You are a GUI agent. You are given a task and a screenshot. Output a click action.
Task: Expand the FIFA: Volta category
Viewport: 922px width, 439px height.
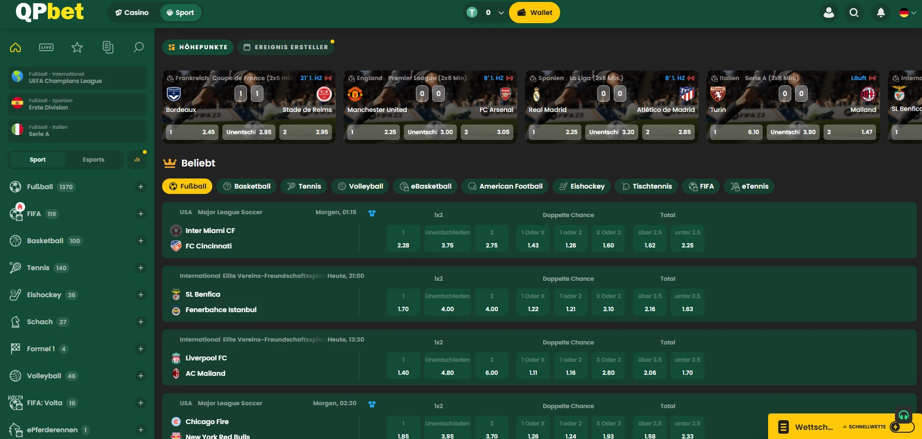pyautogui.click(x=141, y=403)
